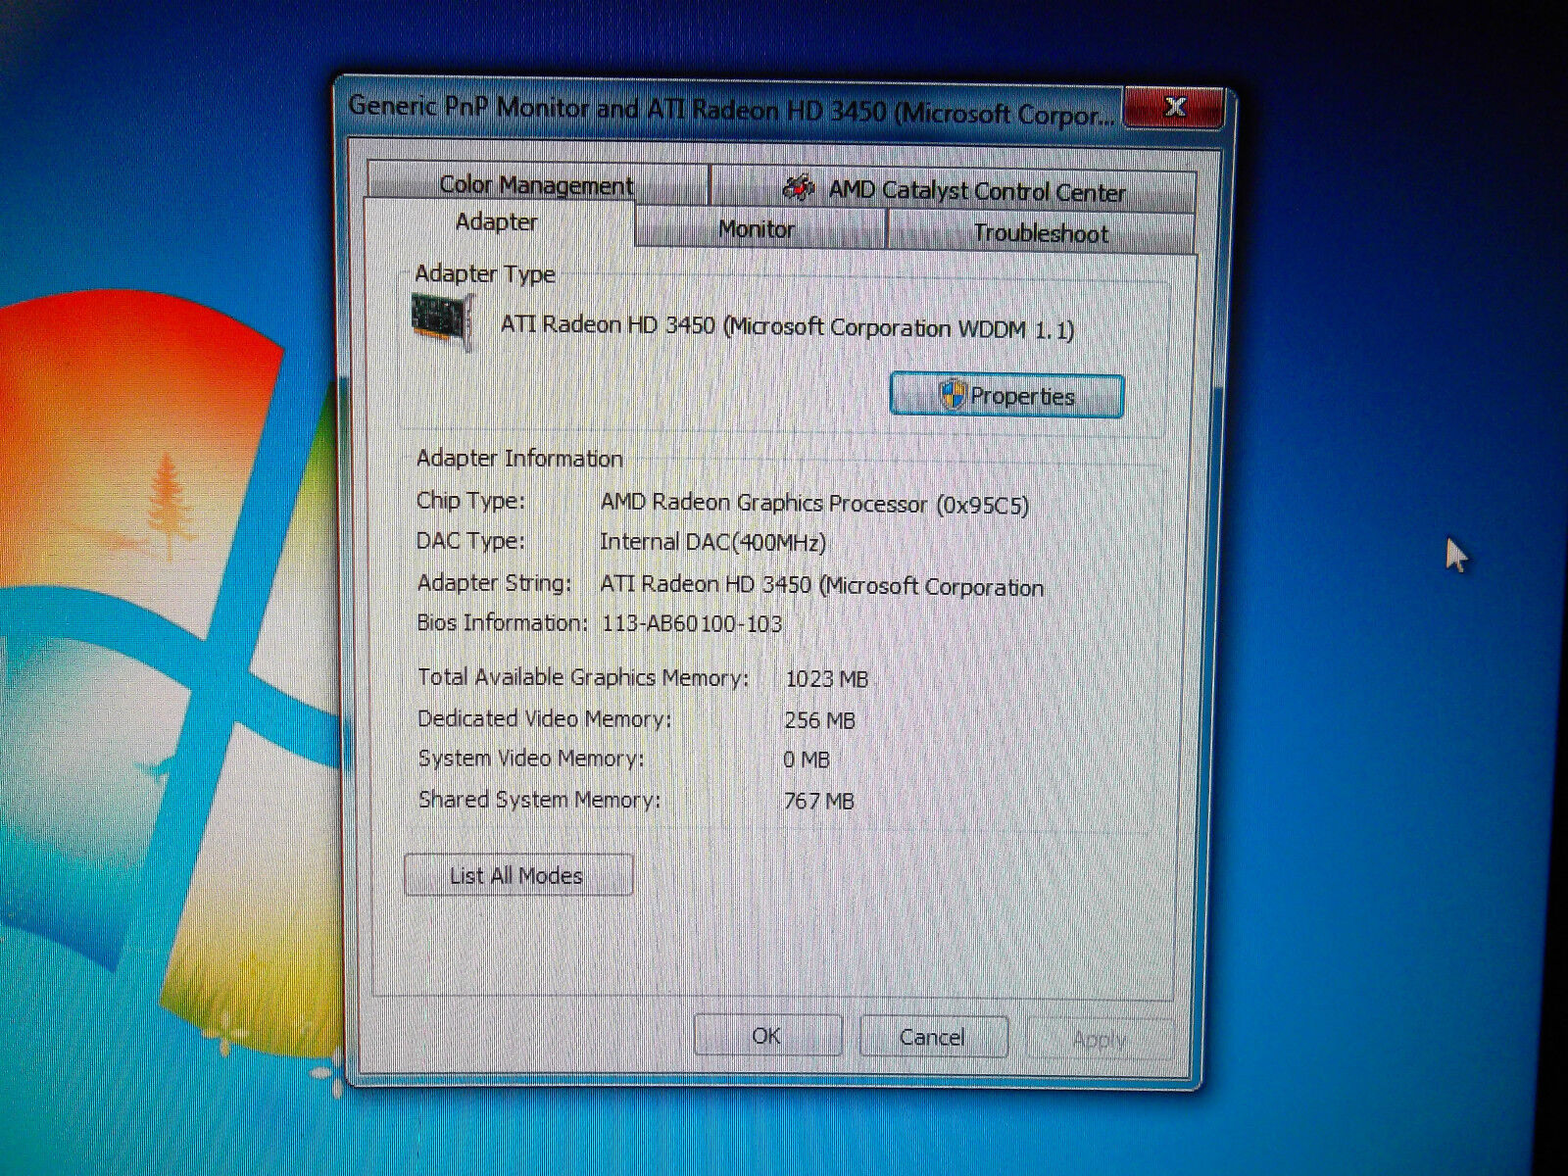The height and width of the screenshot is (1176, 1568).
Task: Click the 767 MB shared system memory value
Action: point(819,801)
